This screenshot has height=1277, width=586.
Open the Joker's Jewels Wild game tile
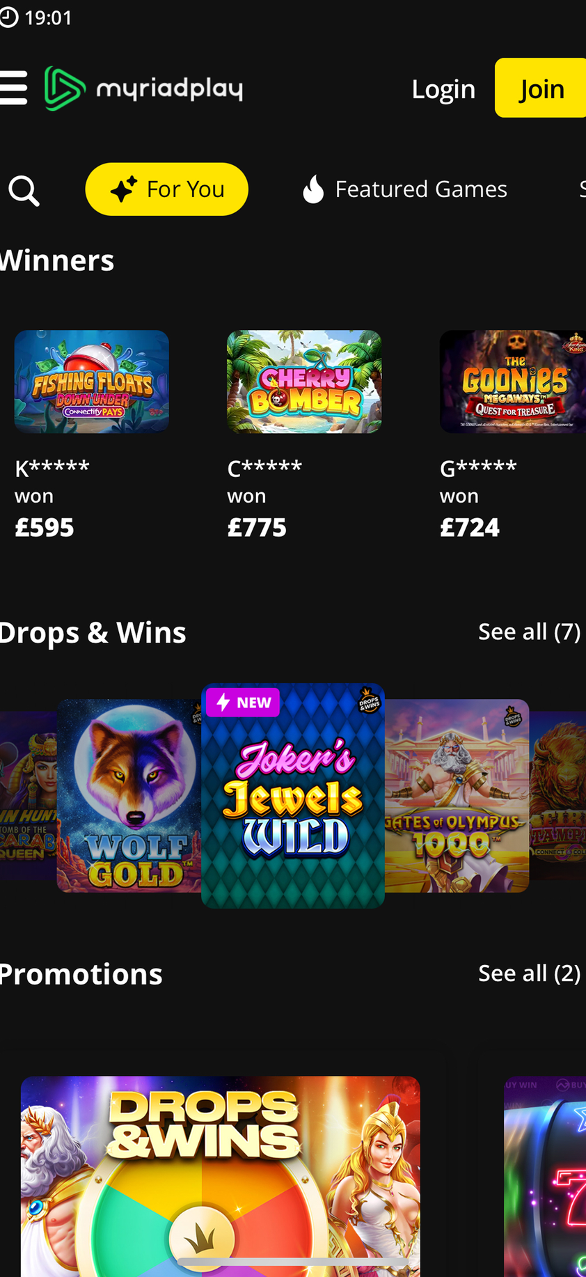click(293, 796)
